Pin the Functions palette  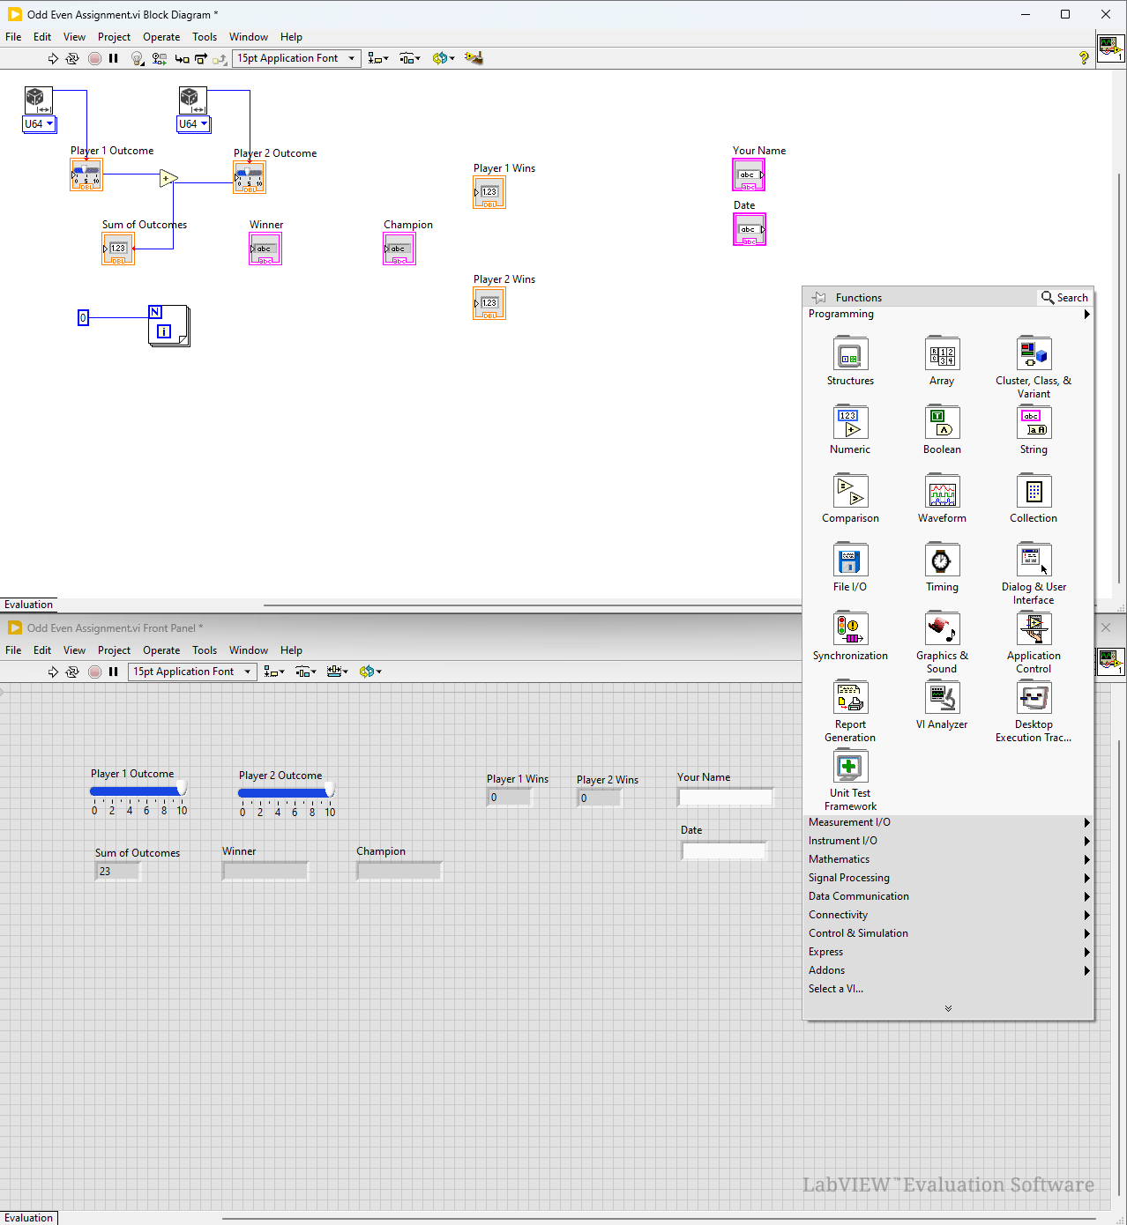[x=819, y=297]
